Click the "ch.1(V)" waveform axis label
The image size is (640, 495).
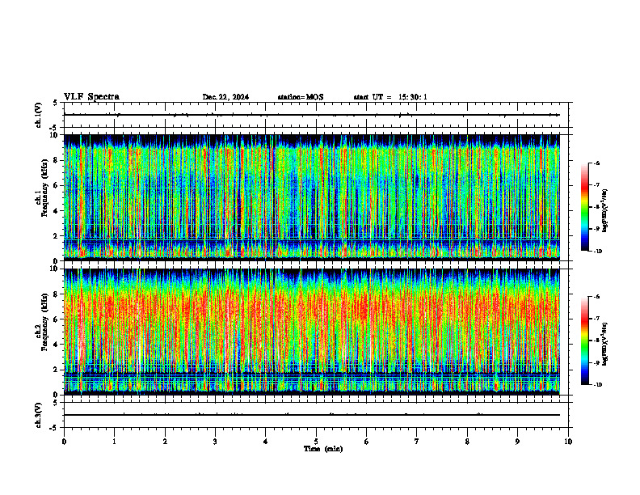pos(38,115)
